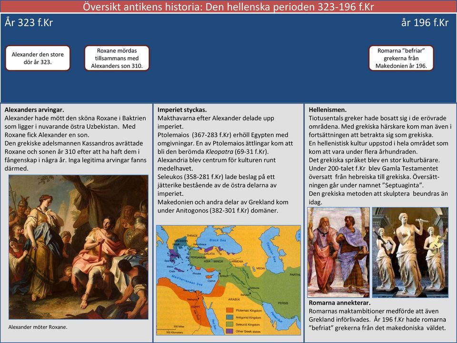Open the Plato and Aristotle painting
The height and width of the screenshot is (343, 457).
tap(338, 252)
